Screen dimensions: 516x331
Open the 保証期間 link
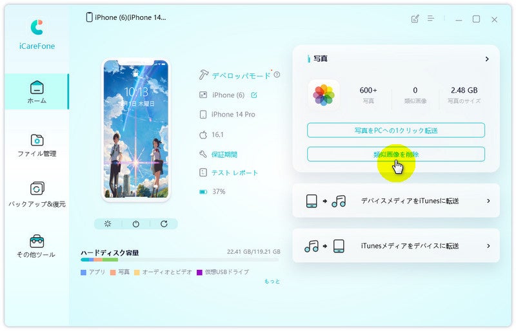click(x=224, y=155)
